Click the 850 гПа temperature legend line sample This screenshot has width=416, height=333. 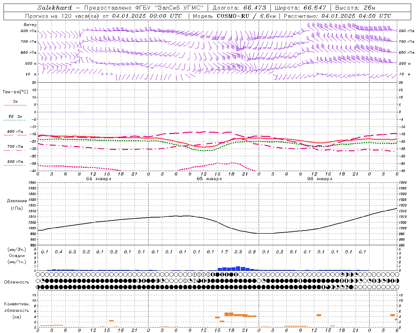coord(15,135)
